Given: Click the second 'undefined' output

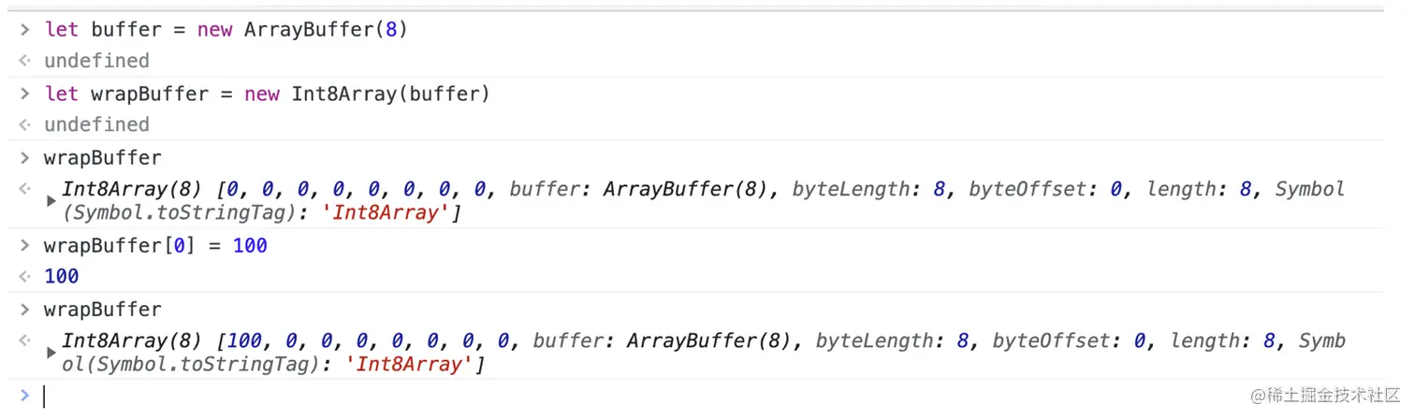Looking at the screenshot, I should pos(96,124).
